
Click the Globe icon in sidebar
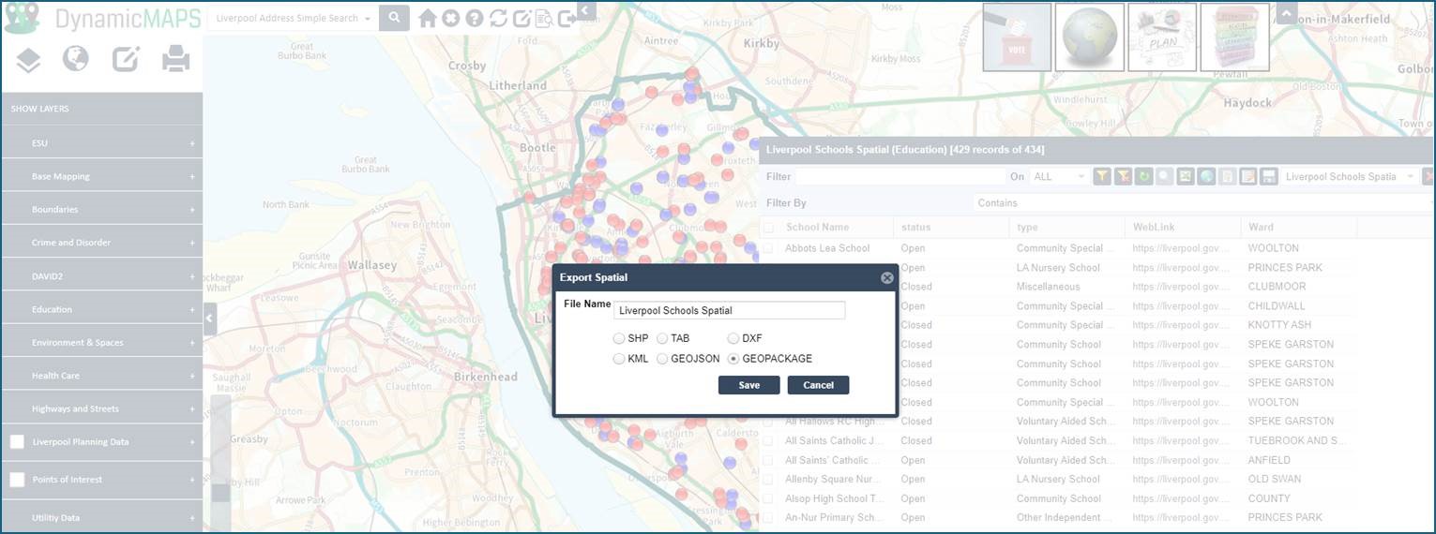[76, 60]
